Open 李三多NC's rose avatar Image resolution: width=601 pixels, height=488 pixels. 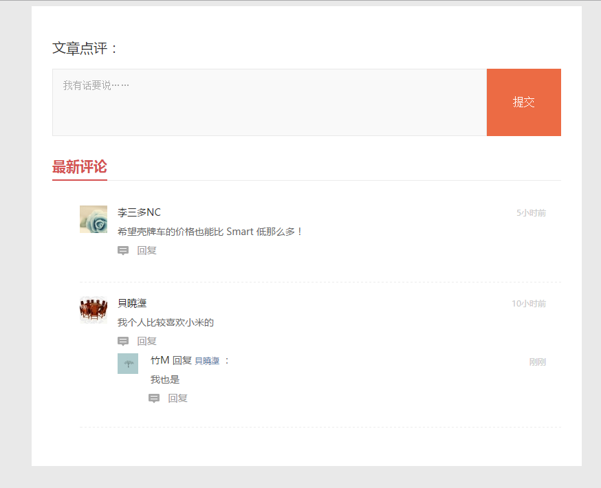(x=94, y=219)
